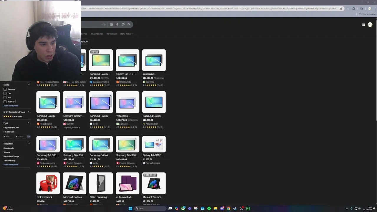Image resolution: width=377 pixels, height=212 pixels.
Task: Check the Zore brand filter
Action: [x=5, y=93]
